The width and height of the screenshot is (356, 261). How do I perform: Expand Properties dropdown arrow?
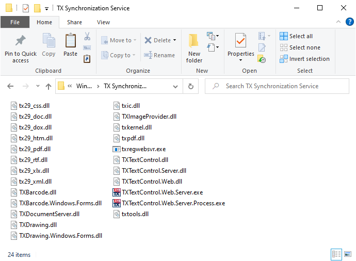(240, 60)
